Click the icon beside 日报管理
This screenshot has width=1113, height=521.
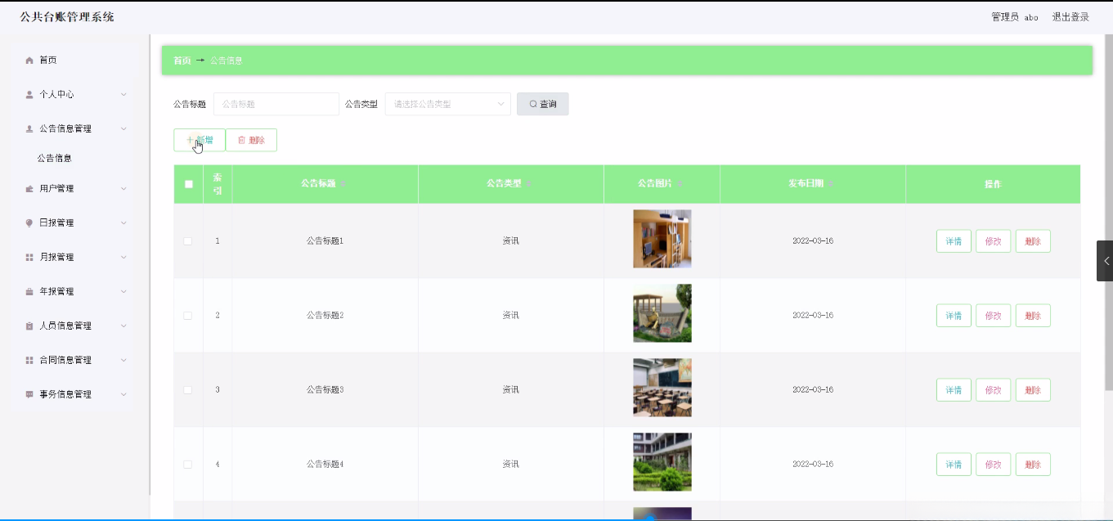29,223
